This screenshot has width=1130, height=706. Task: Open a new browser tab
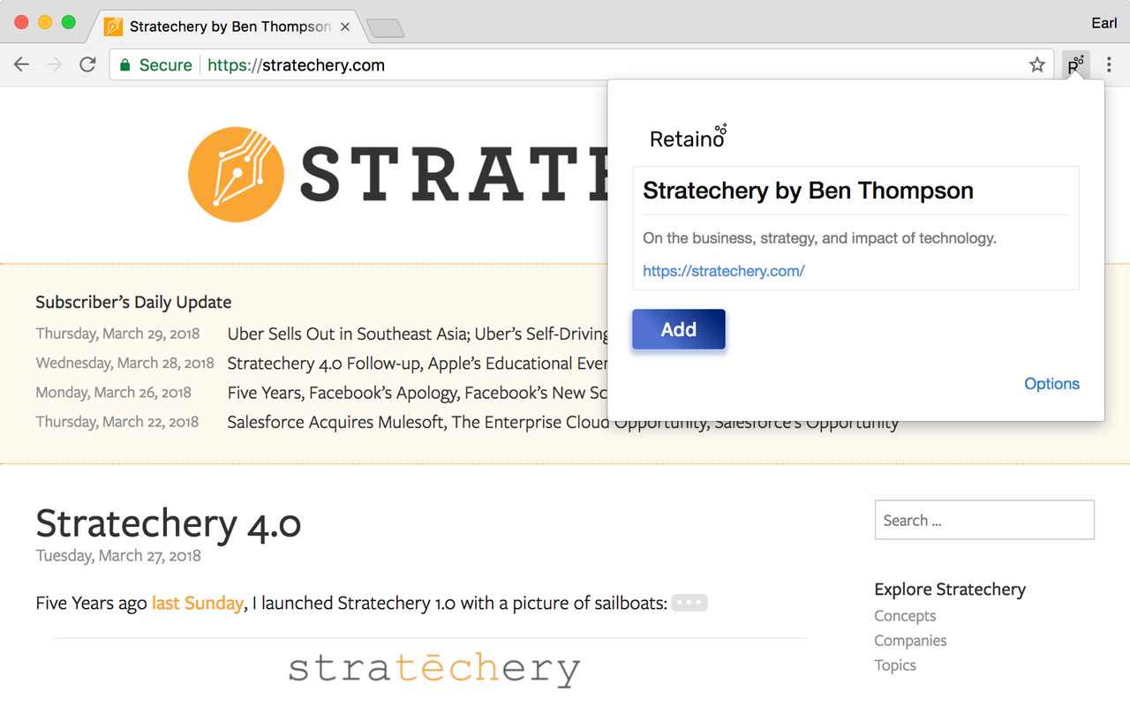(386, 28)
